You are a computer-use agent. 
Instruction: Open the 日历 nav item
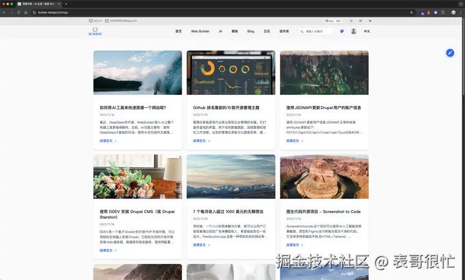pyautogui.click(x=267, y=31)
